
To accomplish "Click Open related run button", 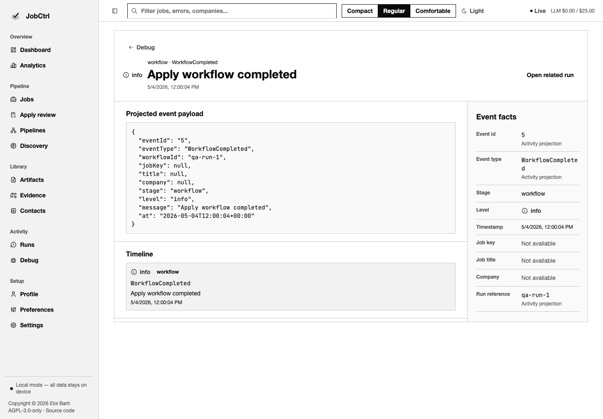I will pos(550,75).
